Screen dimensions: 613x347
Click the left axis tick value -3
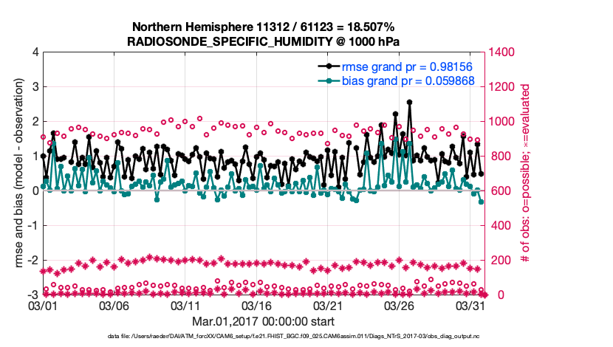32,295
